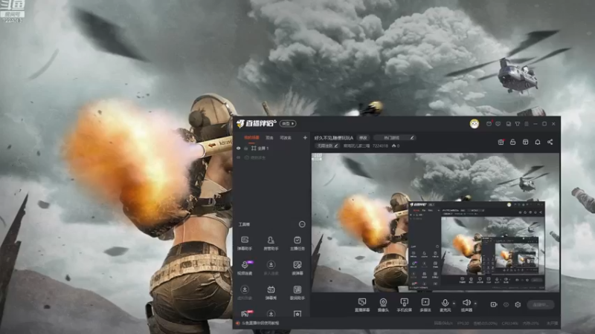Image resolution: width=595 pixels, height=334 pixels.
Task: Open the mode switcher pill beside the logo
Action: tap(288, 124)
